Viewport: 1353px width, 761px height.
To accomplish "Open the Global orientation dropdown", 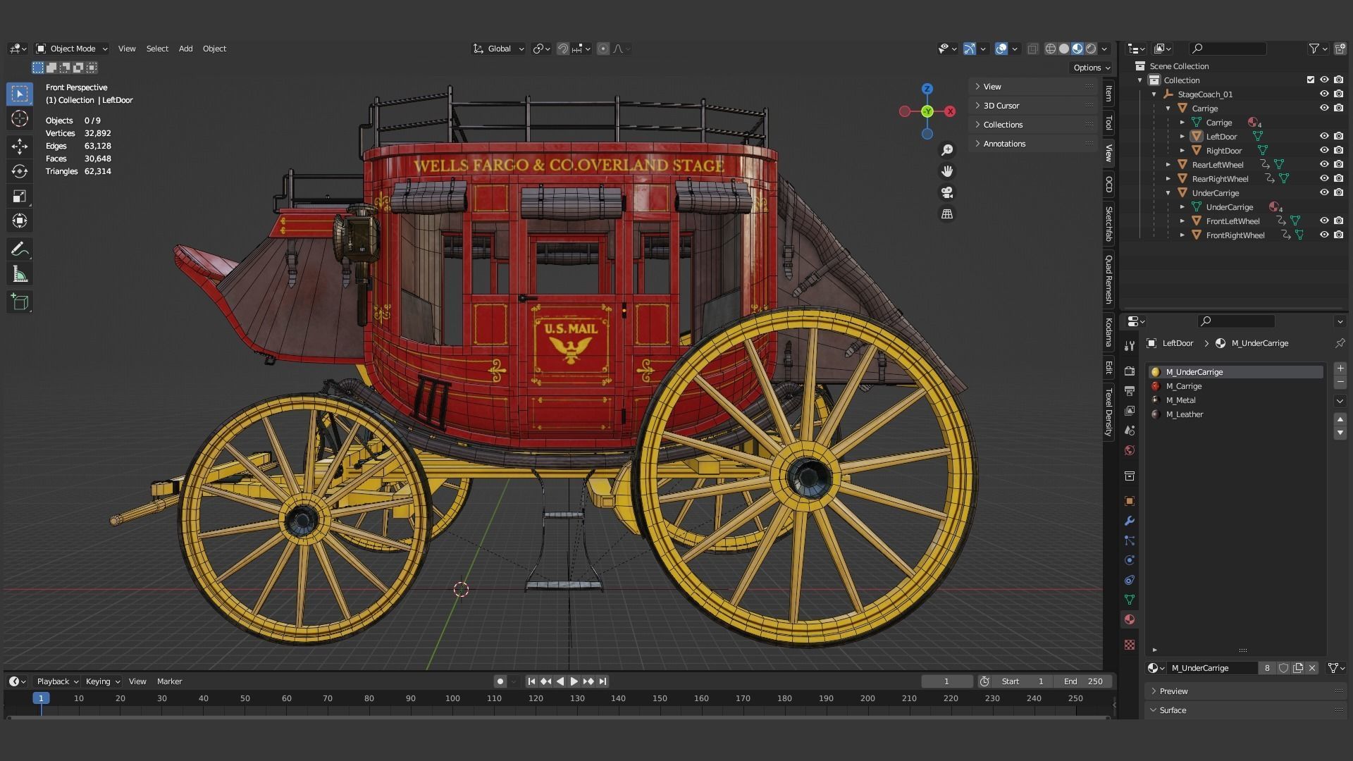I will [499, 49].
